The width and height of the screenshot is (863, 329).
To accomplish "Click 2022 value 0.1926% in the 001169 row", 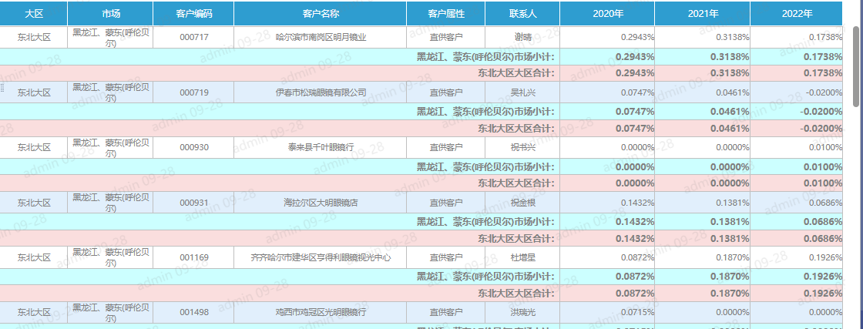I will 825,257.
